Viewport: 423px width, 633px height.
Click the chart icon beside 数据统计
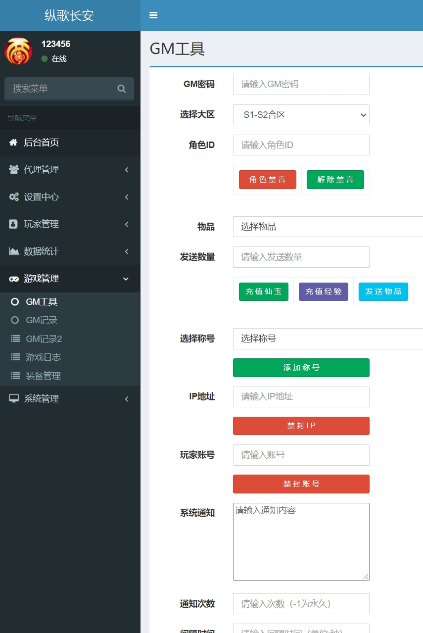tap(13, 251)
